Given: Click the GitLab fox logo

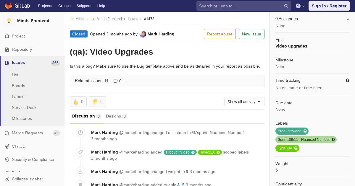Looking at the screenshot, I should click(8, 6).
